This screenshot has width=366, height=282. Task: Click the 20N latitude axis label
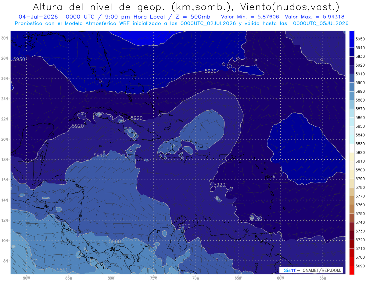[x=5, y=139]
